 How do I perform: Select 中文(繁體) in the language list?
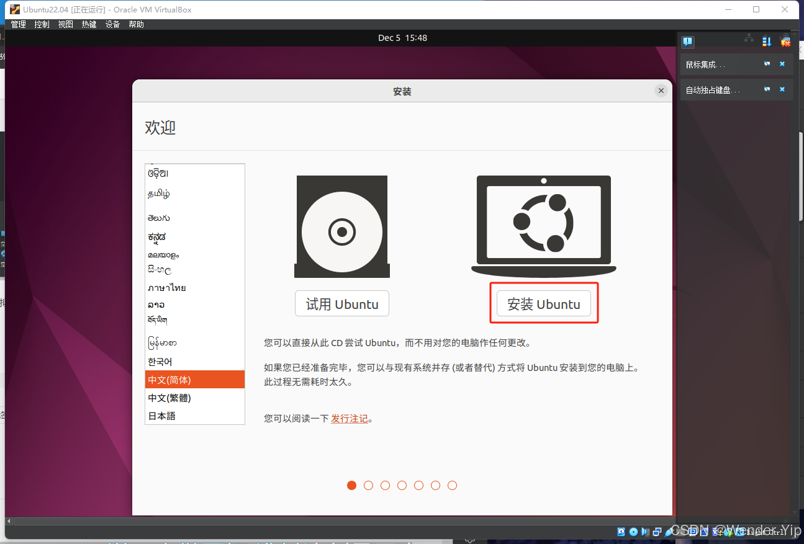pos(195,398)
